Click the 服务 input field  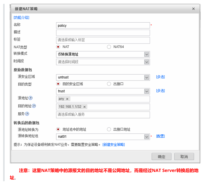[103, 115]
